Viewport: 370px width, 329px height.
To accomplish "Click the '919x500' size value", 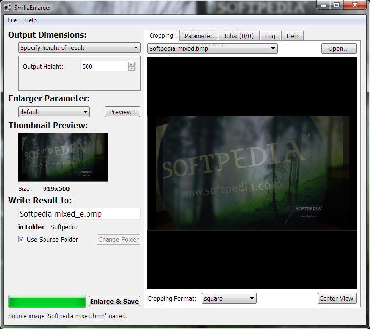I will click(x=56, y=188).
